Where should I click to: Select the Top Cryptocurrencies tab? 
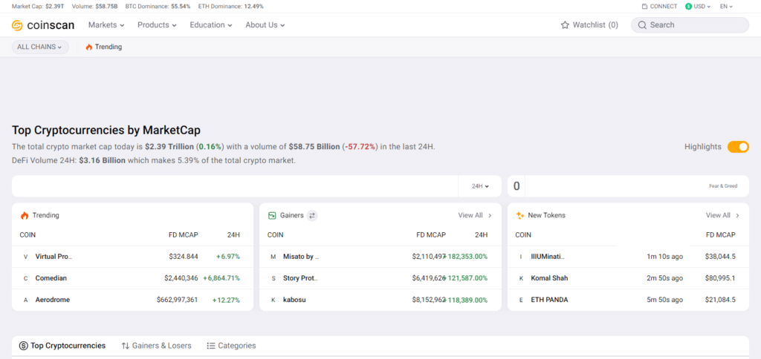click(x=62, y=346)
